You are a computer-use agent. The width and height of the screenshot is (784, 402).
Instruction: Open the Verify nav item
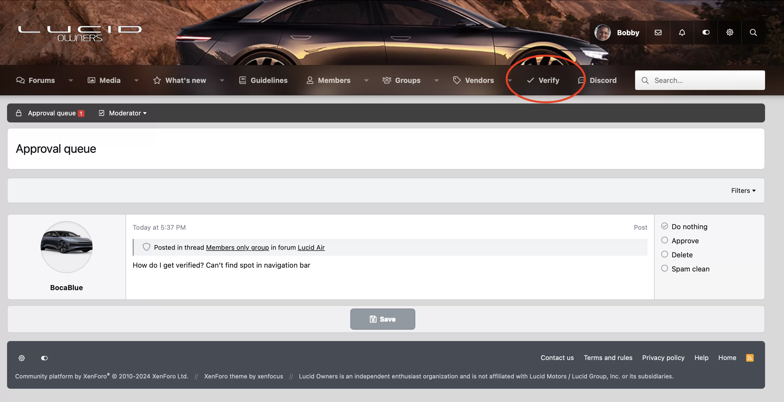pos(543,80)
